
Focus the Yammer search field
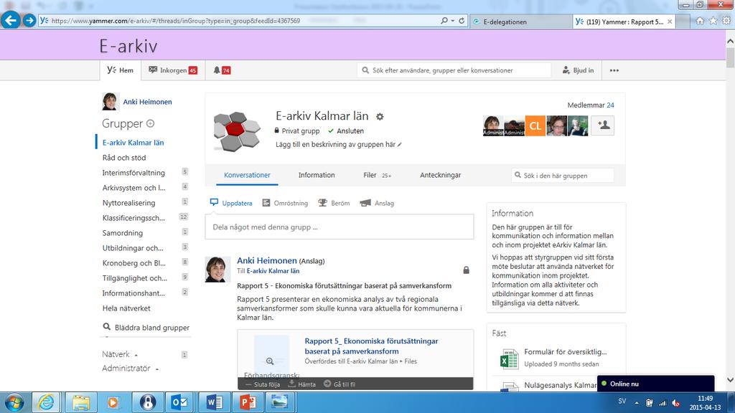tap(454, 70)
